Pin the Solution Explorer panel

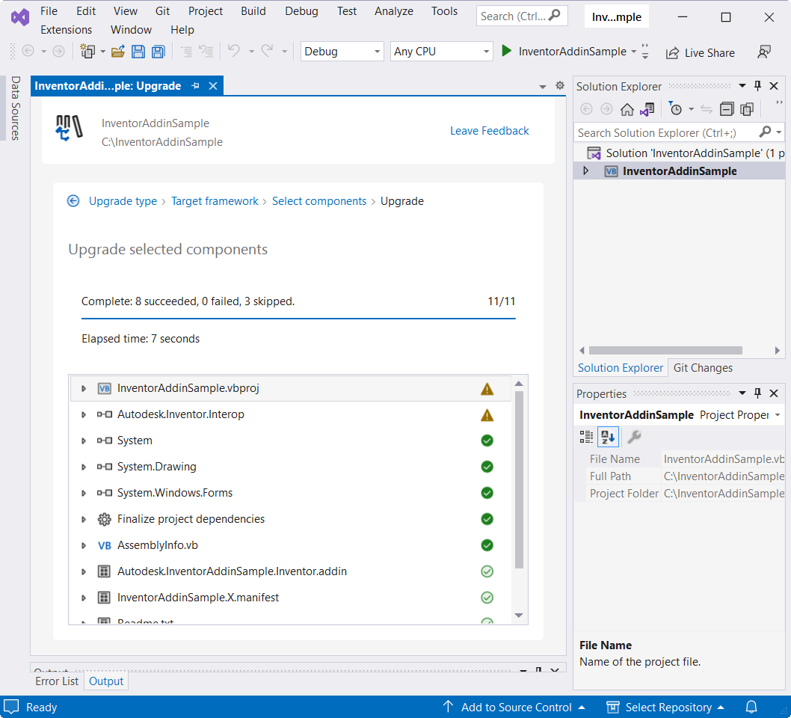coord(757,86)
